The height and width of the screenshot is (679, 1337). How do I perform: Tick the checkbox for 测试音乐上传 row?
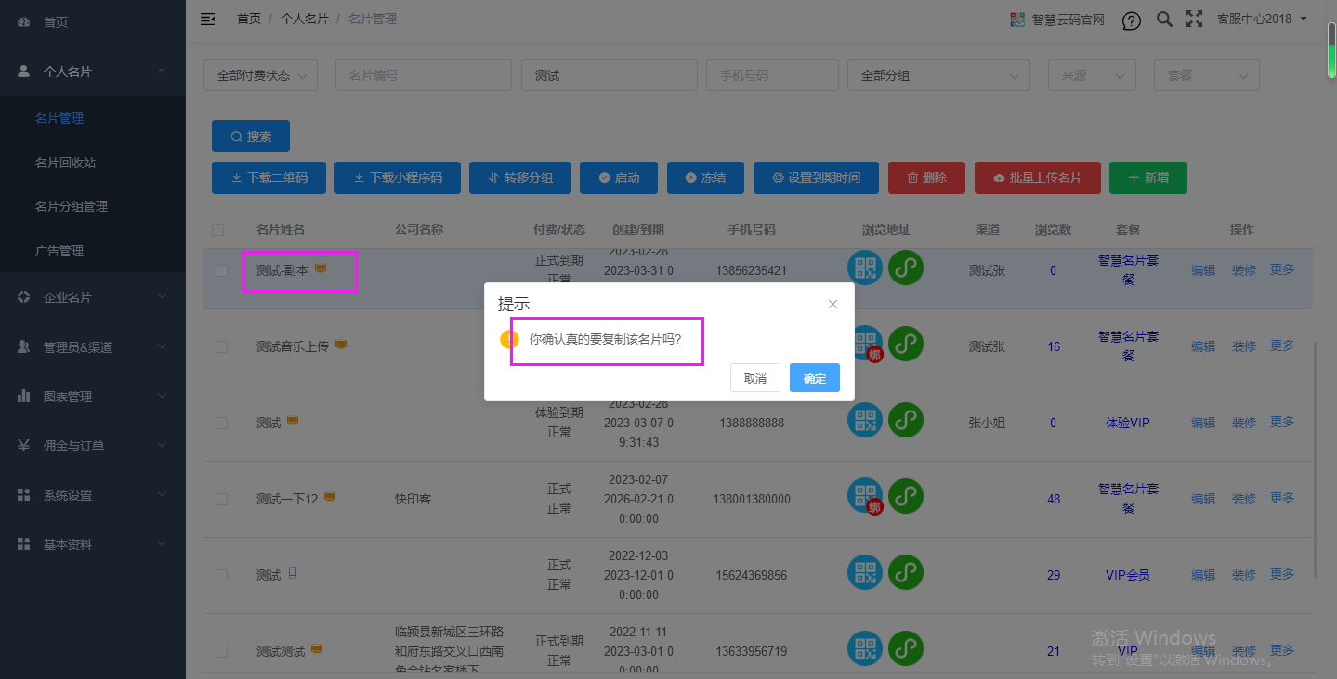click(221, 346)
